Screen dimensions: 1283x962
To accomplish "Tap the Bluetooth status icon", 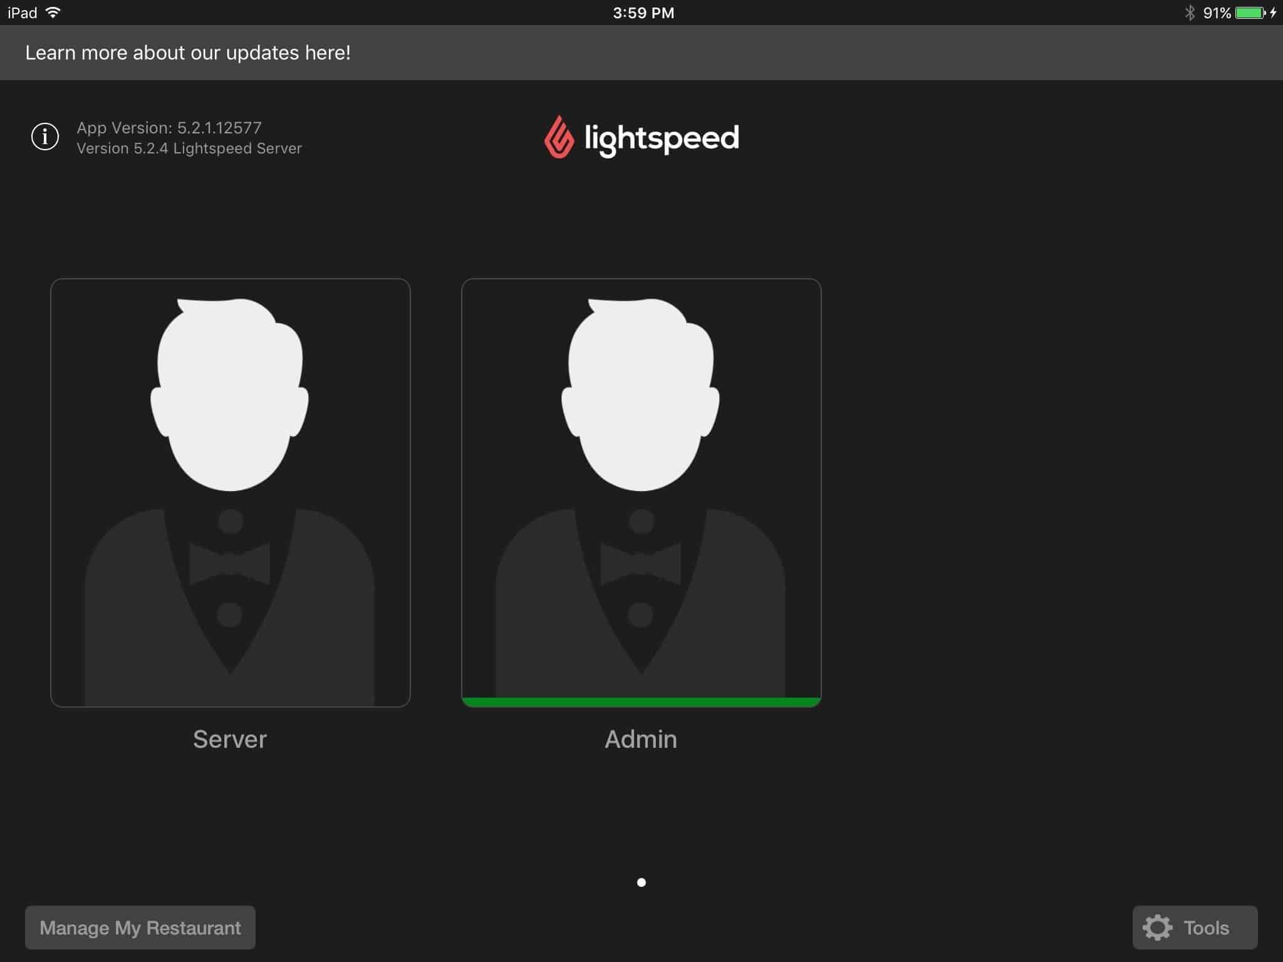I will 1190,13.
